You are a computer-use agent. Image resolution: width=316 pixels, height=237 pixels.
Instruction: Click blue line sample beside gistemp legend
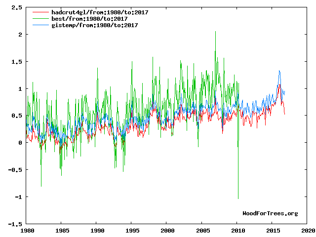(40, 25)
